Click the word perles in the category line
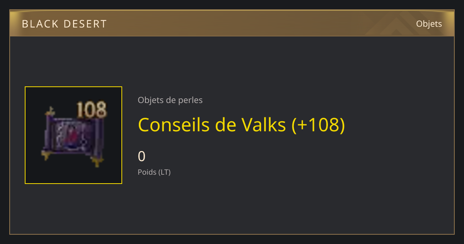The height and width of the screenshot is (244, 464). [x=190, y=100]
